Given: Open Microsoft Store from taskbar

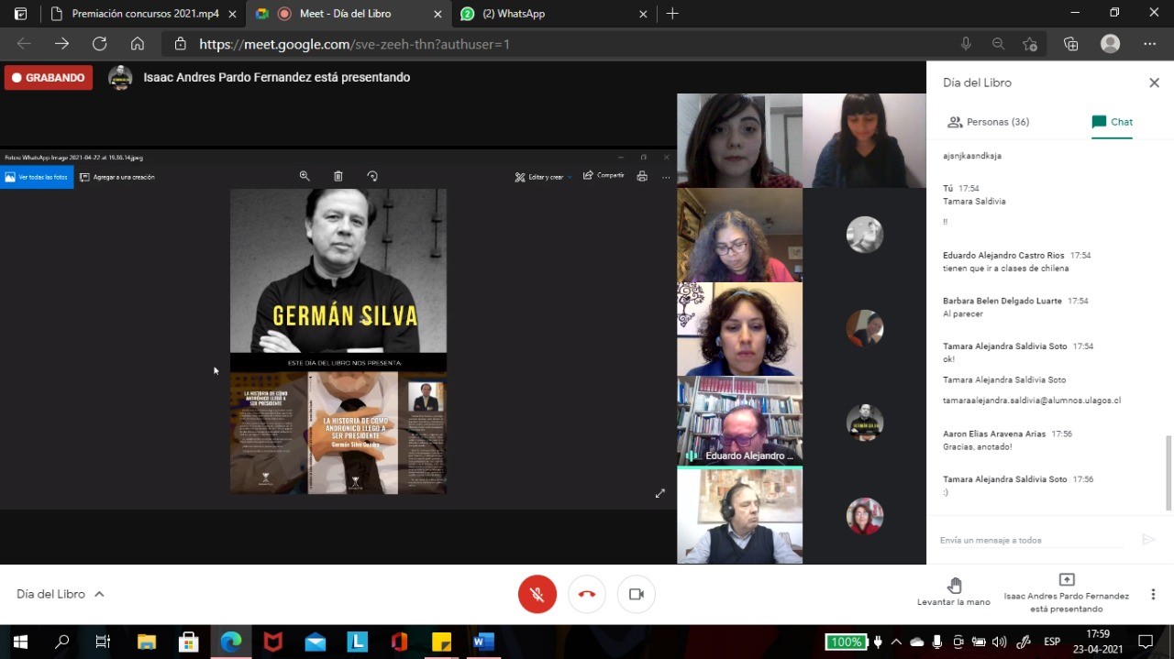Looking at the screenshot, I should pos(188,642).
